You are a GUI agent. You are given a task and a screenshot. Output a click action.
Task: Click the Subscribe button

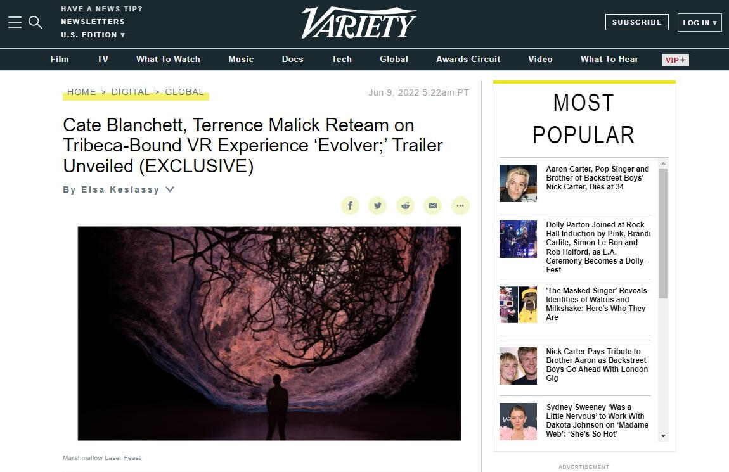point(637,22)
